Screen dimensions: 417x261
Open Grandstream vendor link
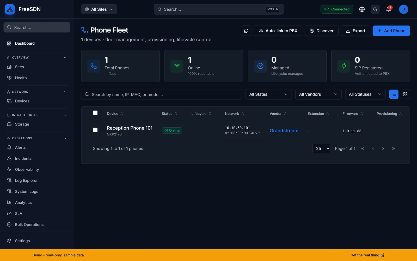284,130
